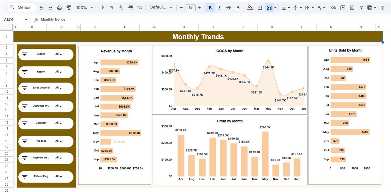The width and height of the screenshot is (391, 192).
Task: Toggle italic formatting
Action: click(219, 7)
